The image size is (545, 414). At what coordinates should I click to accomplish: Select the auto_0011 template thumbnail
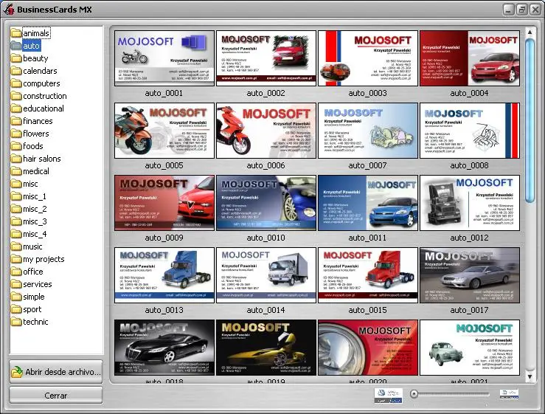(x=368, y=203)
